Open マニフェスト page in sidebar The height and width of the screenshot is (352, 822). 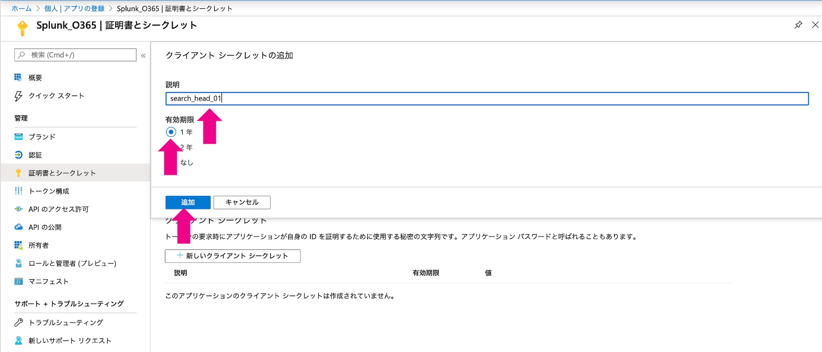pos(49,281)
